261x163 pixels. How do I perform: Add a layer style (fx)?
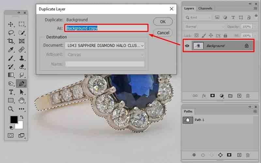pos(204,96)
